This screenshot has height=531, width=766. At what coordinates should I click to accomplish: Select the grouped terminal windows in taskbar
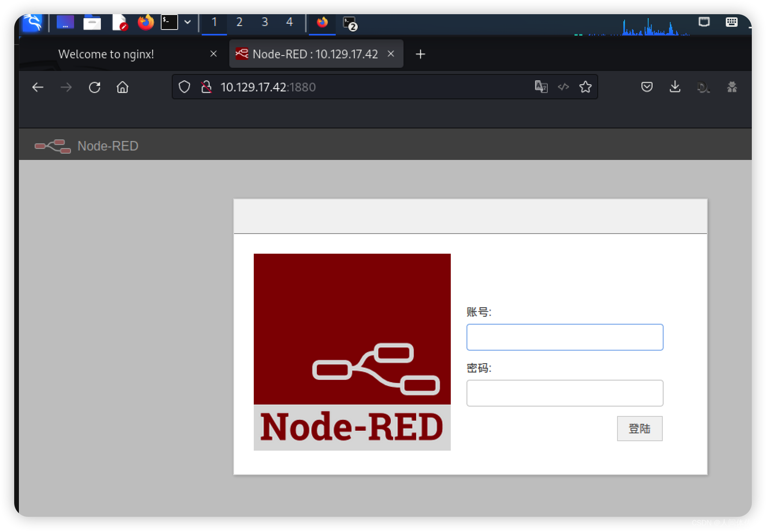[x=350, y=24]
